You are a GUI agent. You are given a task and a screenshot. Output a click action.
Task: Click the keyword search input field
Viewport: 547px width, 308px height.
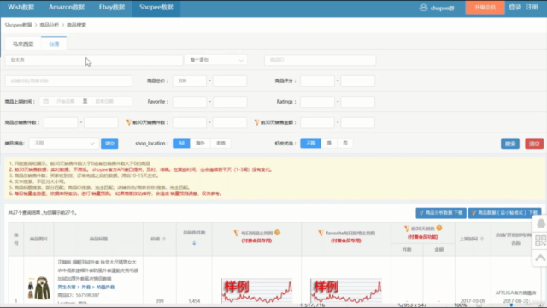coord(94,60)
